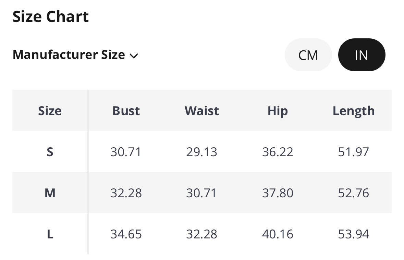
Task: Click the Size column header
Action: (50, 111)
